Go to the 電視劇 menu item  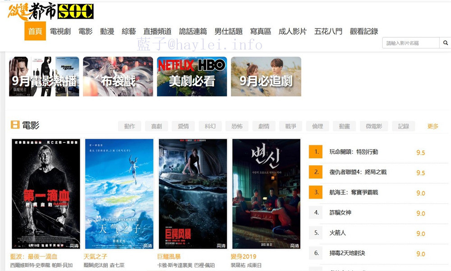click(60, 31)
